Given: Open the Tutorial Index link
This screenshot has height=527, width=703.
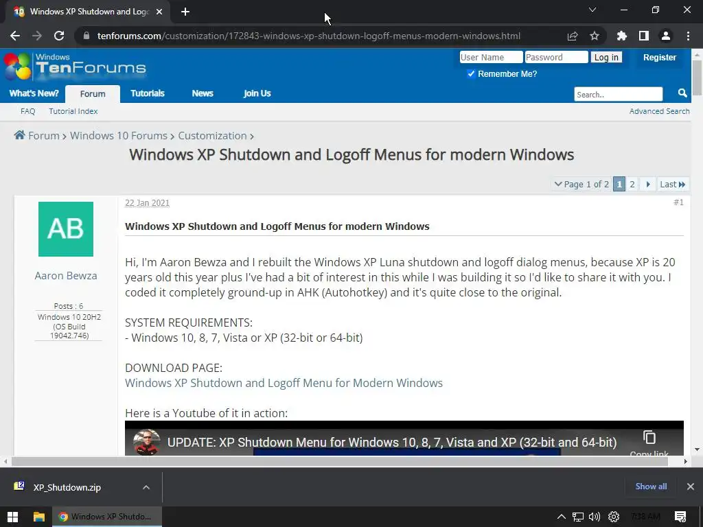Looking at the screenshot, I should click(73, 111).
